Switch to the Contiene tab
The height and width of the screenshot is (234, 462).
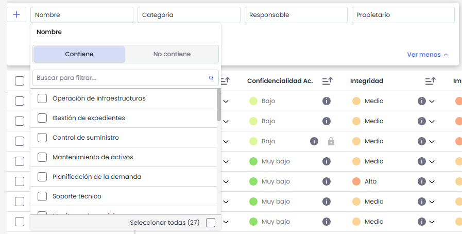(x=79, y=54)
